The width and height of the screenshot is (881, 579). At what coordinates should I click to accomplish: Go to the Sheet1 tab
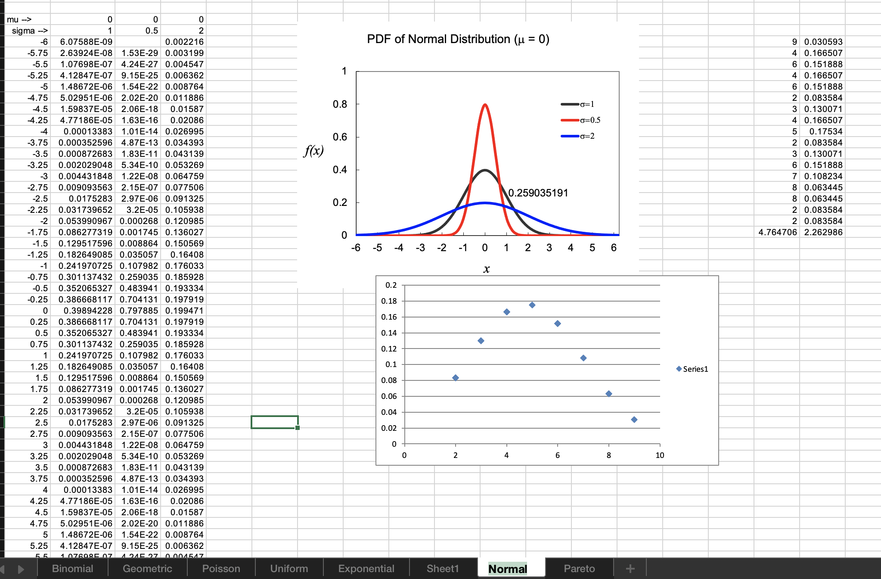442,569
